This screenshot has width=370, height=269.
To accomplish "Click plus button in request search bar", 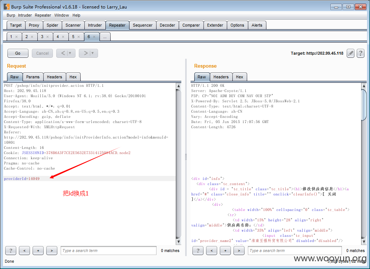I will [38, 251].
